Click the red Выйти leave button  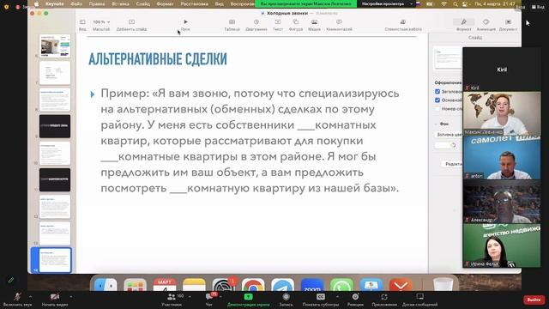click(534, 300)
